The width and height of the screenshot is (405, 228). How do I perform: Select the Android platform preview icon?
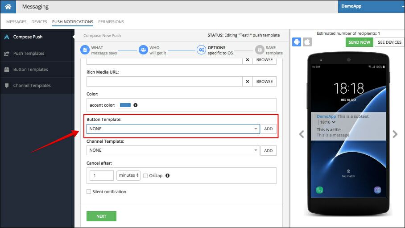[x=297, y=42]
